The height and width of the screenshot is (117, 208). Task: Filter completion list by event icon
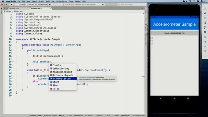coord(51,89)
